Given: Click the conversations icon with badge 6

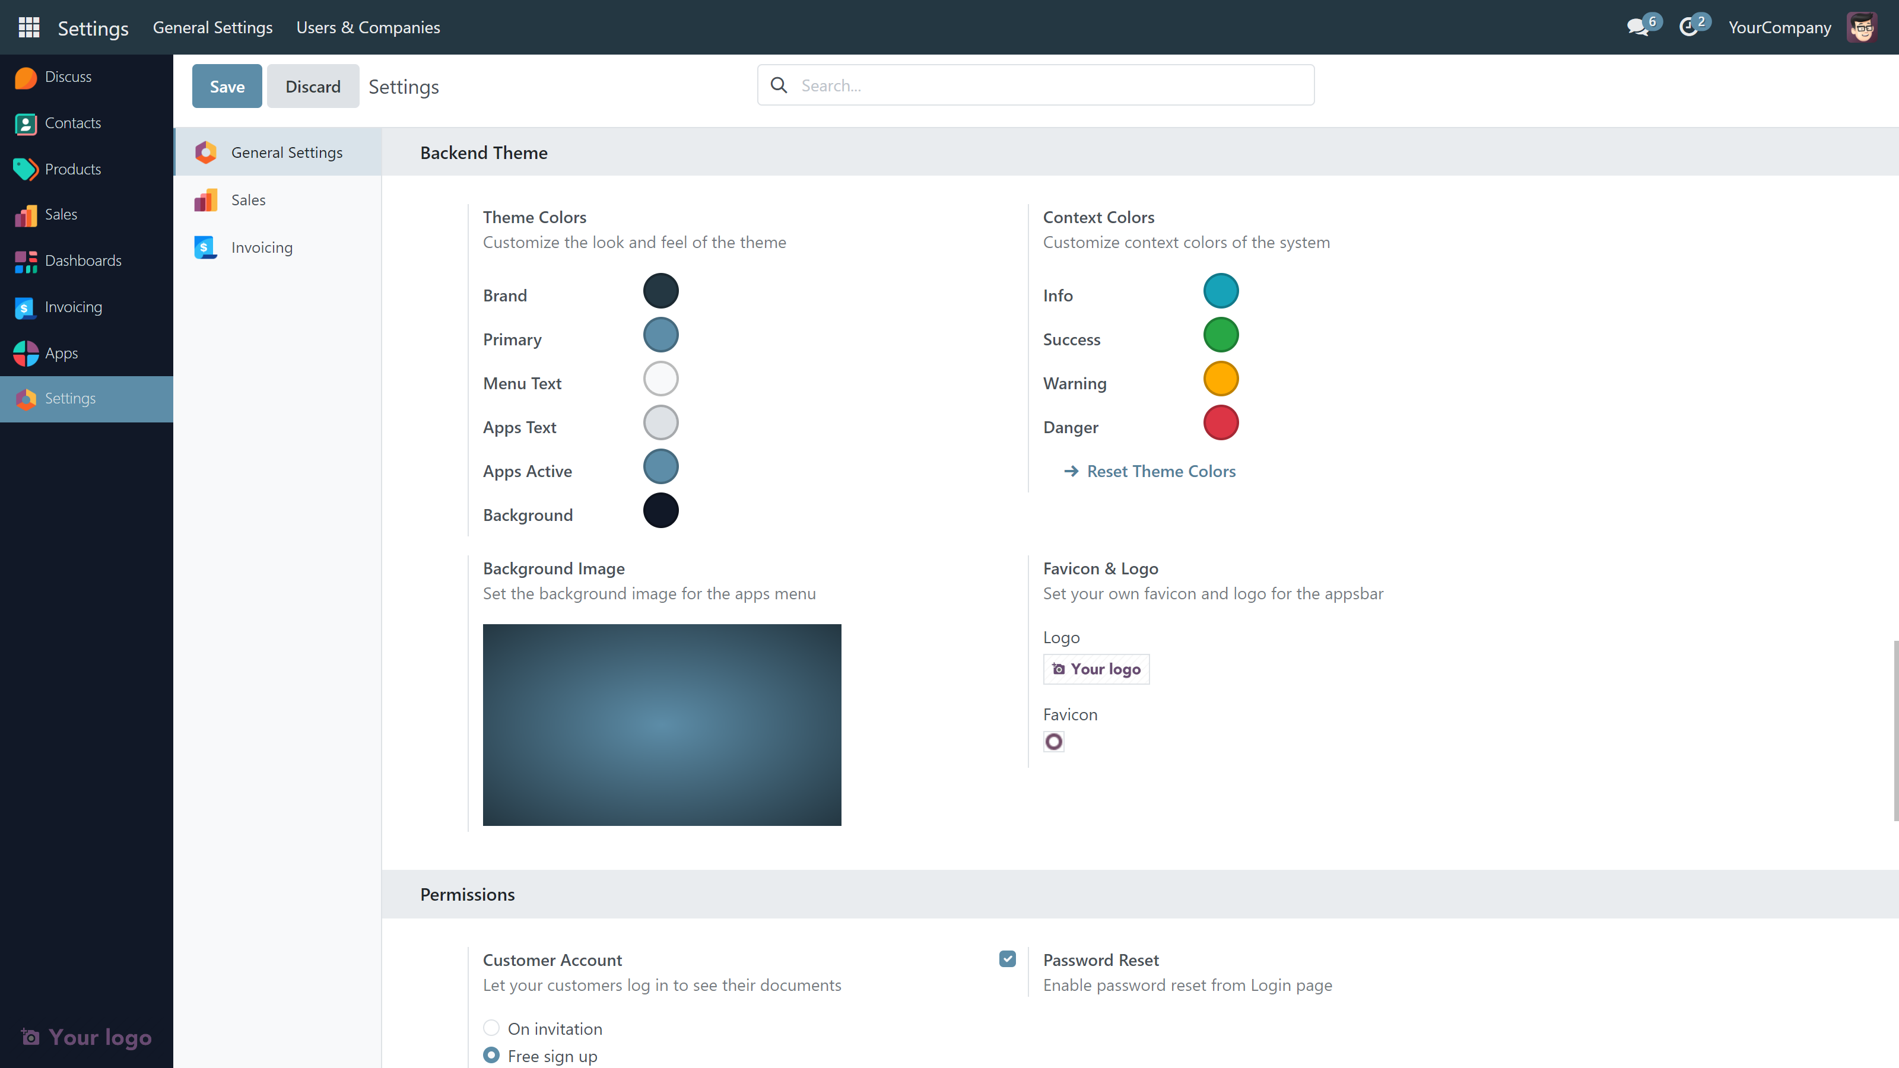Looking at the screenshot, I should pos(1638,27).
